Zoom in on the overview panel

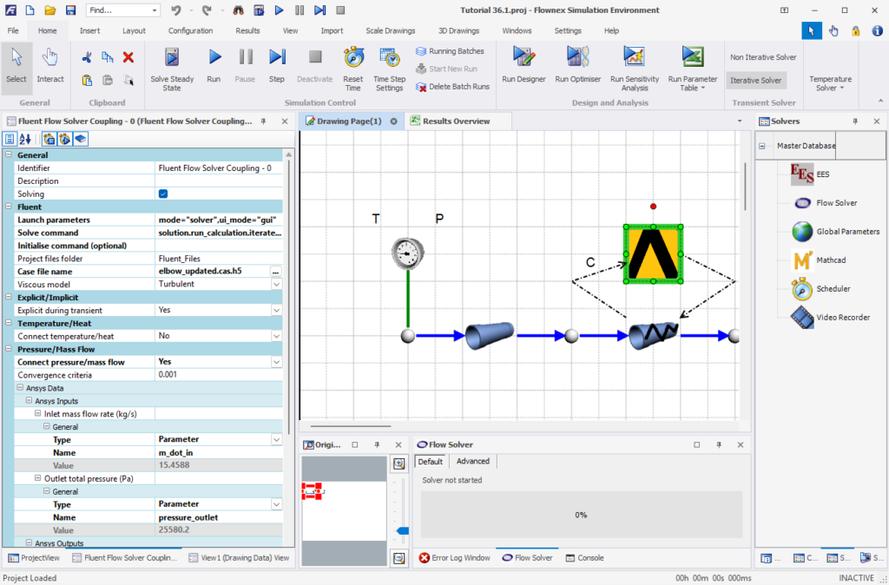point(399,463)
